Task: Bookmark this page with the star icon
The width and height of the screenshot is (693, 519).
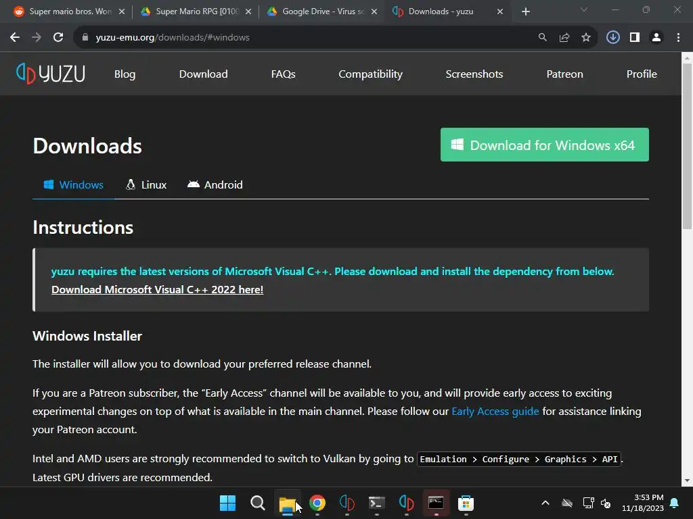Action: click(x=585, y=38)
